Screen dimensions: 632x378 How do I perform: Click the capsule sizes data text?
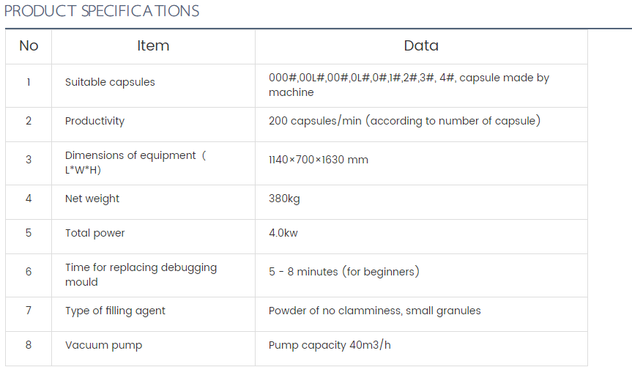pyautogui.click(x=409, y=85)
